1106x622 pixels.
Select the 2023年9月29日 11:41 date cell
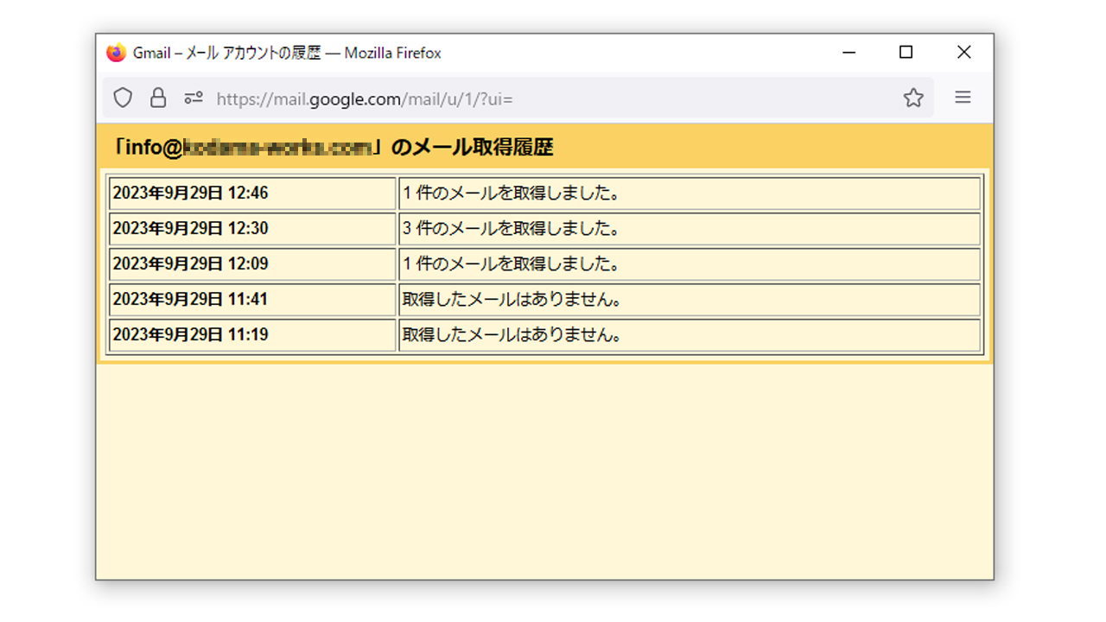click(252, 300)
